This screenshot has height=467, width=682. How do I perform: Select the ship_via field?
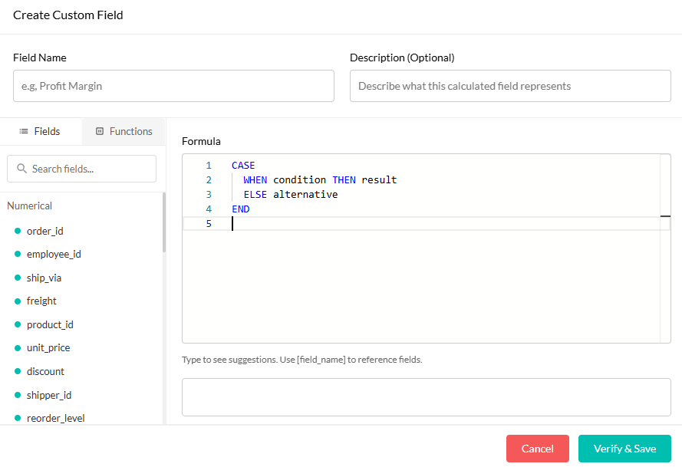[x=44, y=278]
